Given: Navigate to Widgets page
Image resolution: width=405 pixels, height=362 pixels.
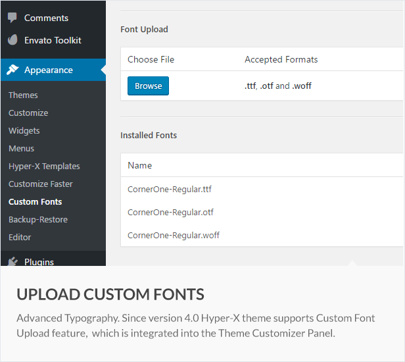Looking at the screenshot, I should pyautogui.click(x=24, y=131).
